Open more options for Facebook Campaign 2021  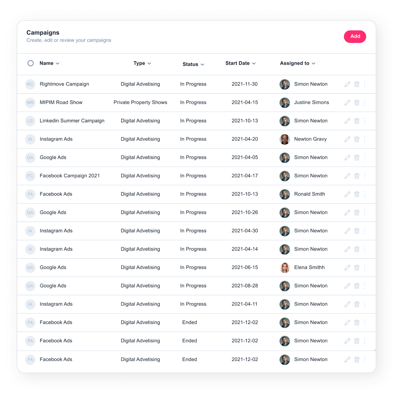click(365, 176)
